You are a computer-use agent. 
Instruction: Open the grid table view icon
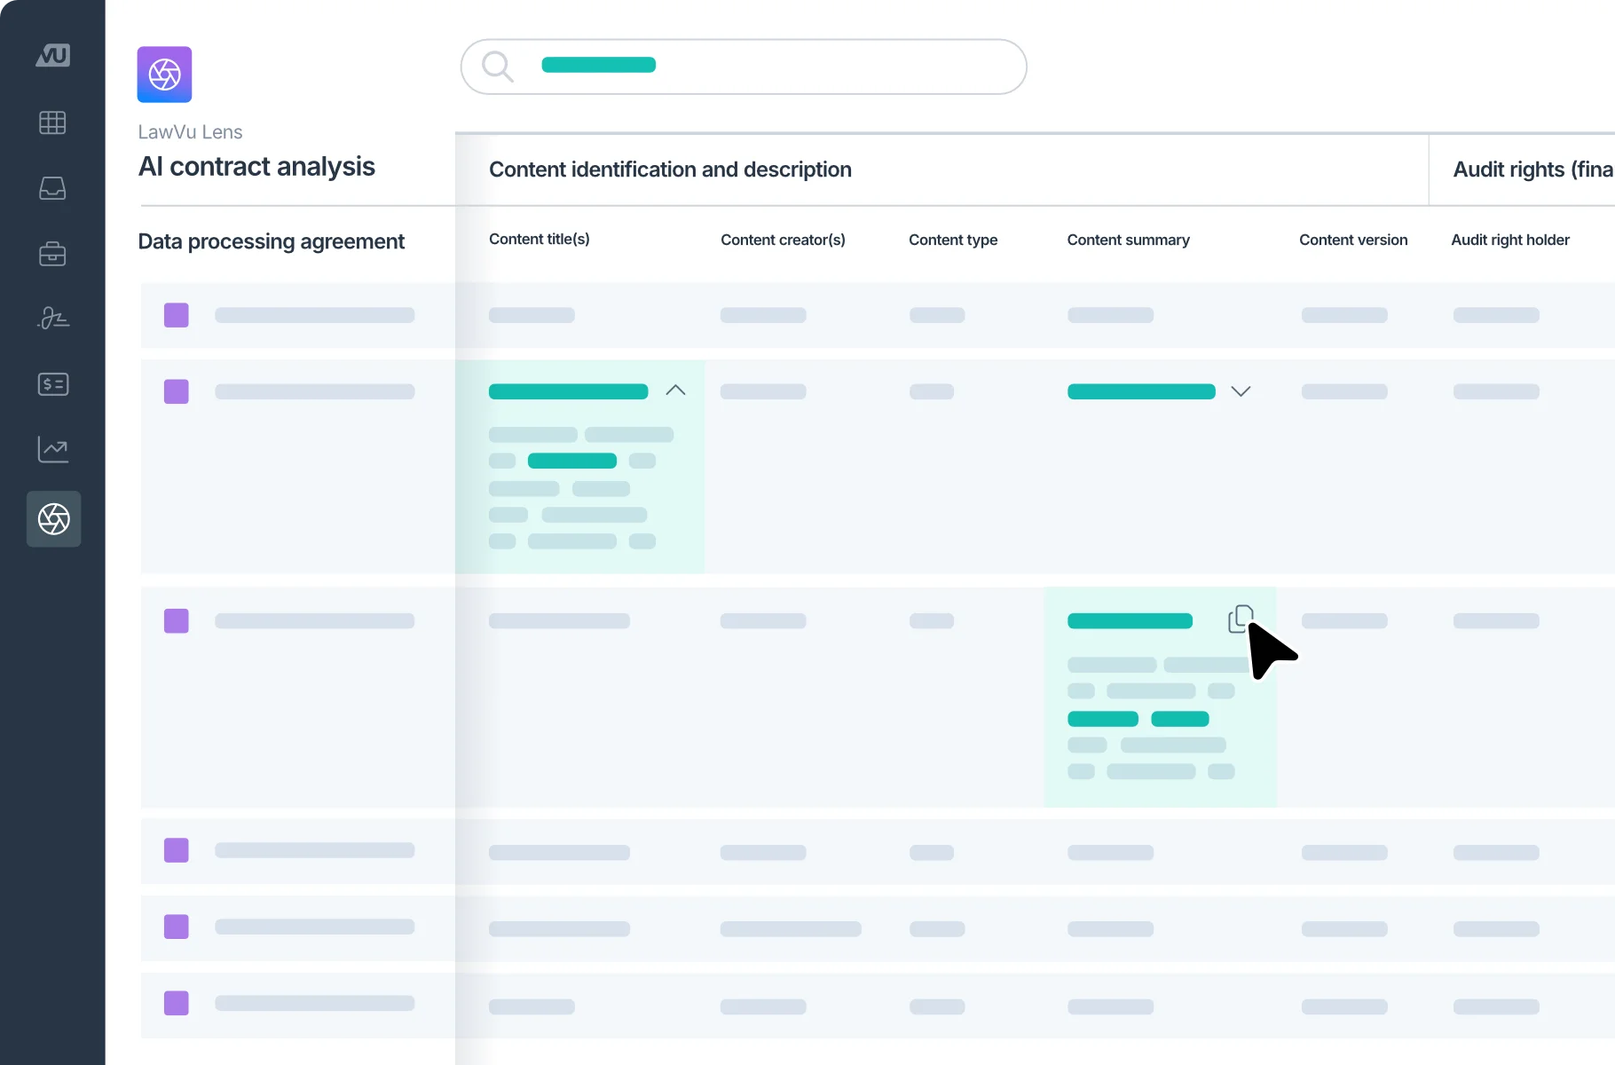(52, 122)
